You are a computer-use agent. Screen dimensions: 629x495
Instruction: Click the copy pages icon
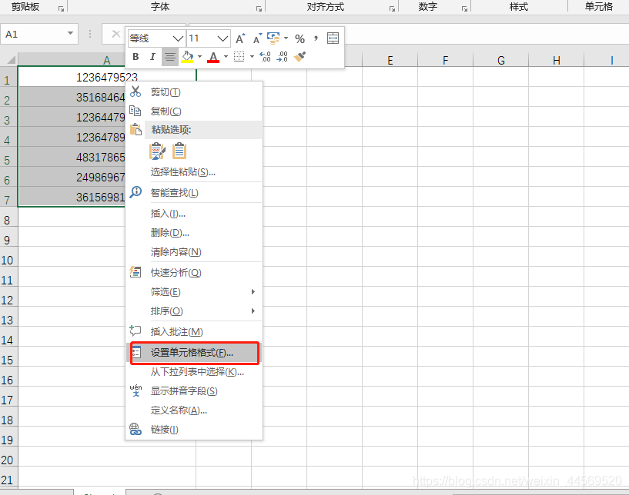[136, 111]
